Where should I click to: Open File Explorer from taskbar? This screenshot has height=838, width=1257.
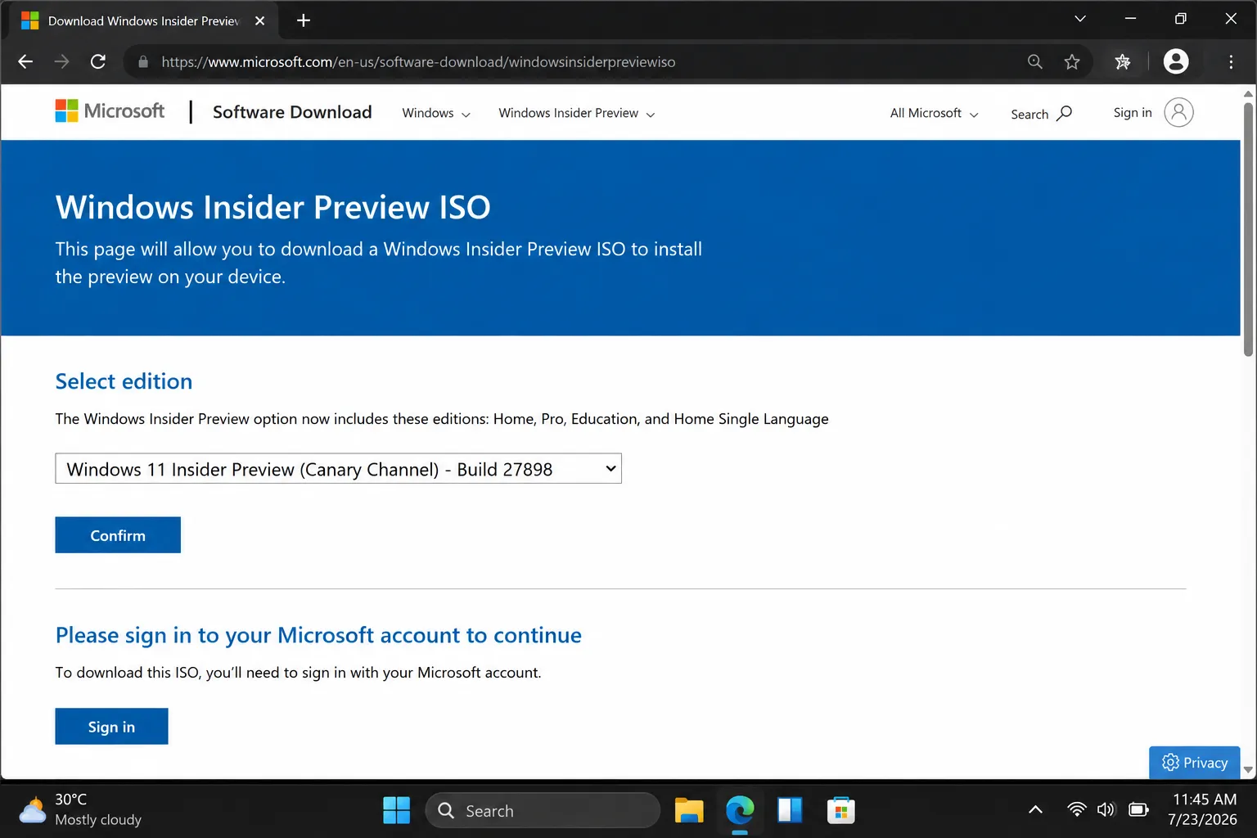coord(689,810)
